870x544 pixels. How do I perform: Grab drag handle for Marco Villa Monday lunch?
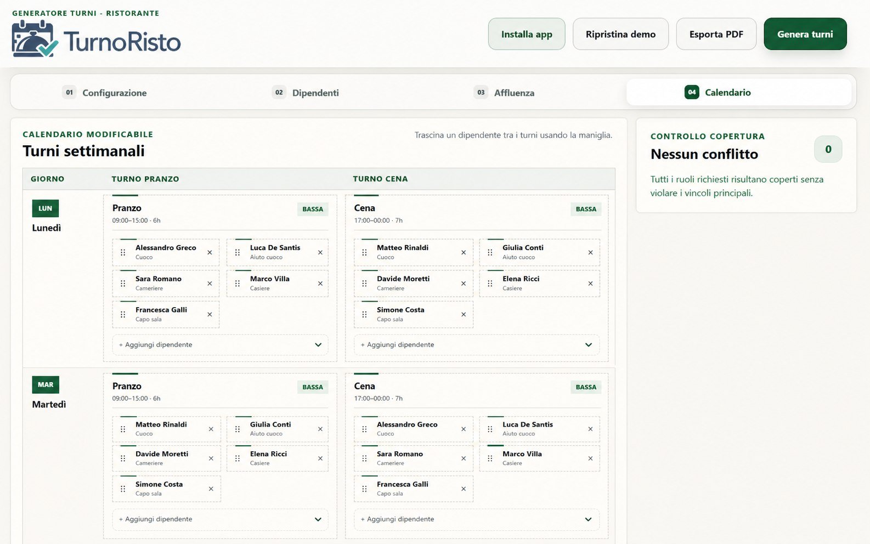coord(238,284)
